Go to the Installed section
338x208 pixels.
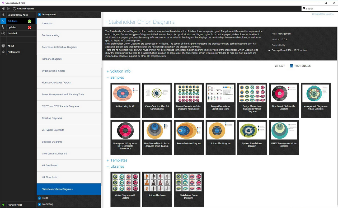click(x=12, y=34)
